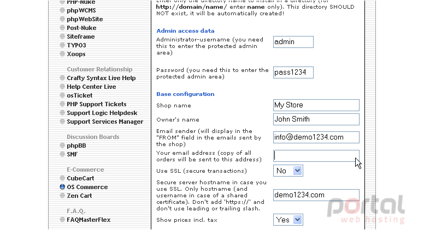The width and height of the screenshot is (424, 230).
Task: Select SMF under Discussion Boards
Action: [x=72, y=154]
